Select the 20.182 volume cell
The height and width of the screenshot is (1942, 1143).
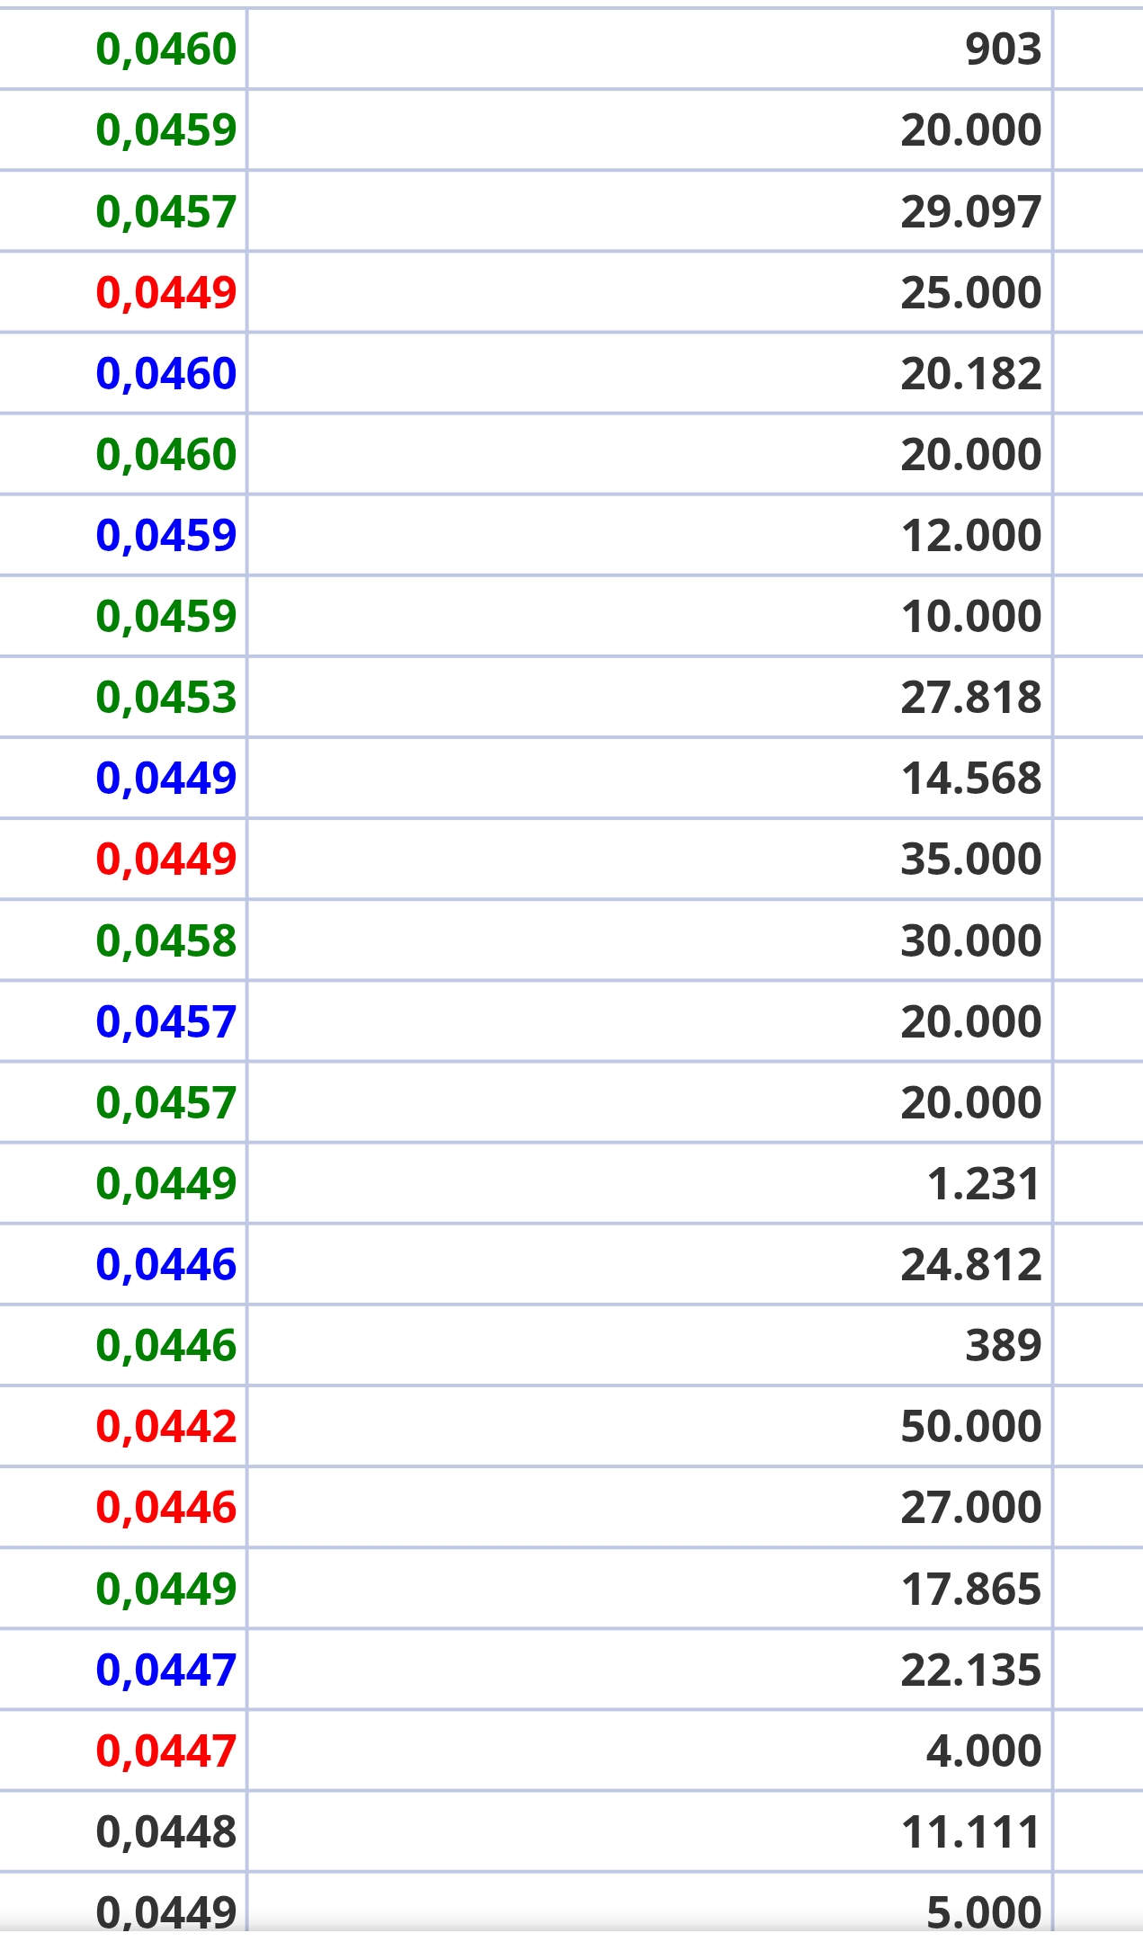(x=649, y=373)
